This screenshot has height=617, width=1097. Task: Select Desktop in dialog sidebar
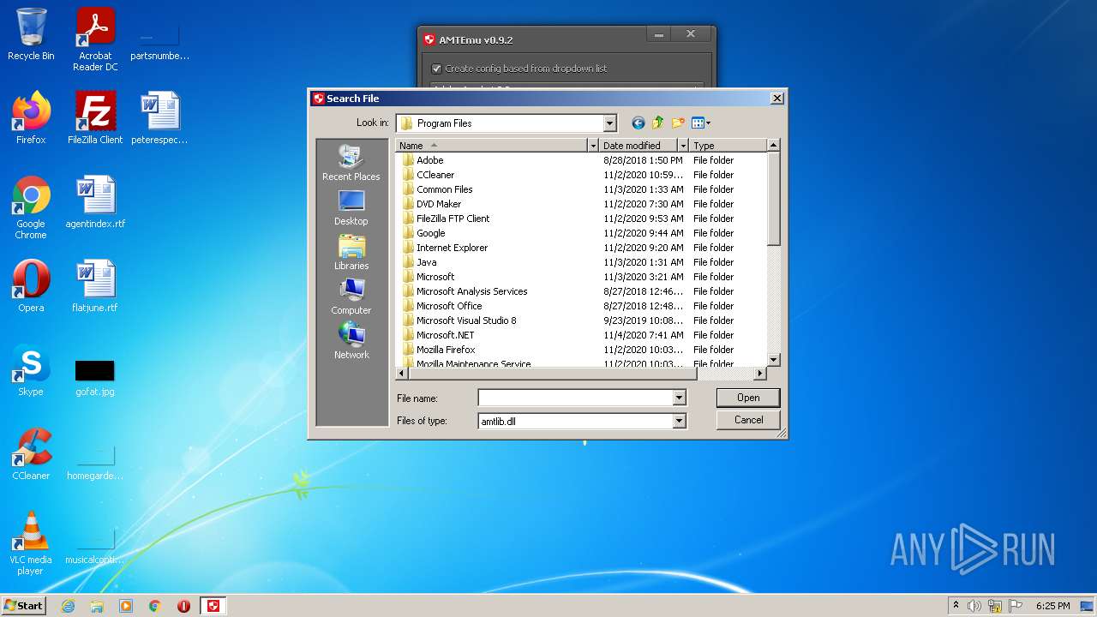(351, 207)
